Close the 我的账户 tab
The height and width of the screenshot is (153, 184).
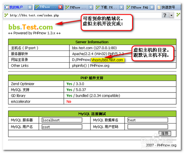point(30,7)
